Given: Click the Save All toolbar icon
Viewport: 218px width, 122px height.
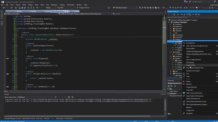Looking at the screenshot, I should [x=25, y=8].
